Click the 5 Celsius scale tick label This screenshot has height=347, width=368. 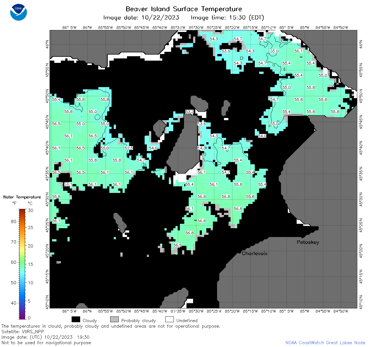(x=29, y=301)
